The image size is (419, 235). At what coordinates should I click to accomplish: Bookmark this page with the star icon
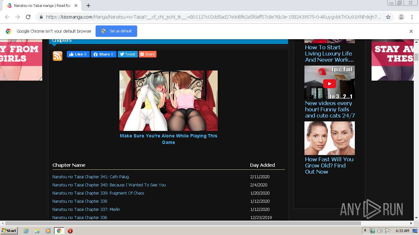coord(388,17)
